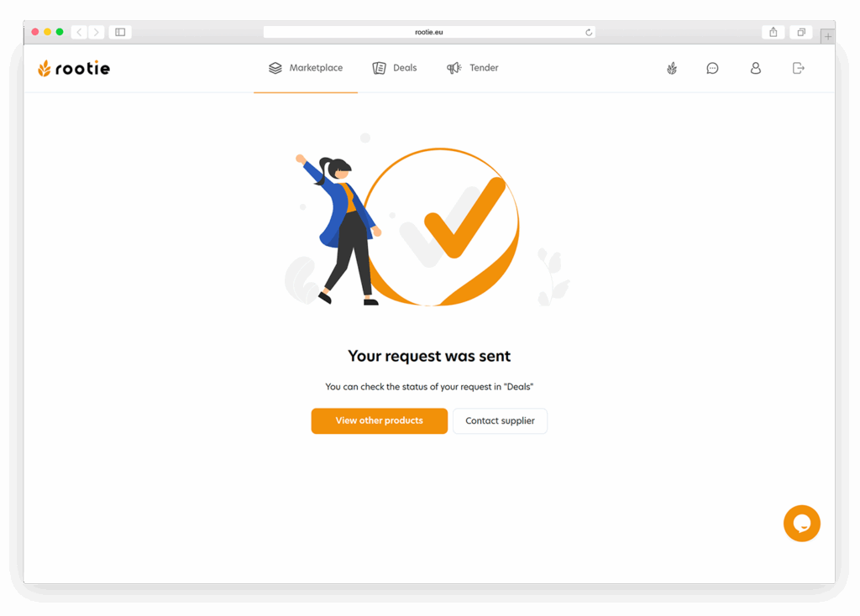Click the Marketplace layers icon
This screenshot has height=616, width=860.
click(275, 68)
